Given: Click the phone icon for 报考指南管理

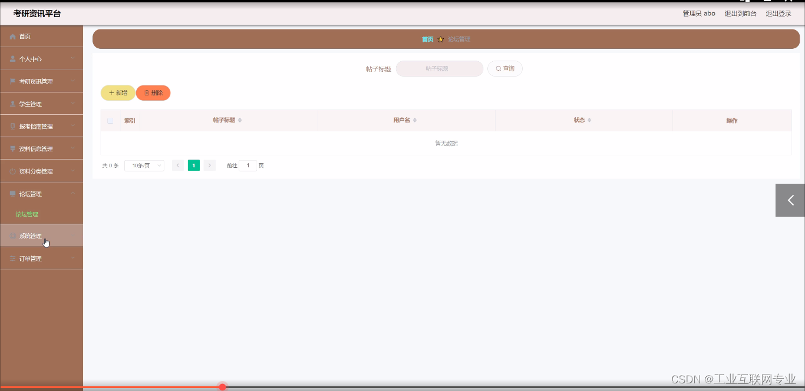Looking at the screenshot, I should point(12,125).
